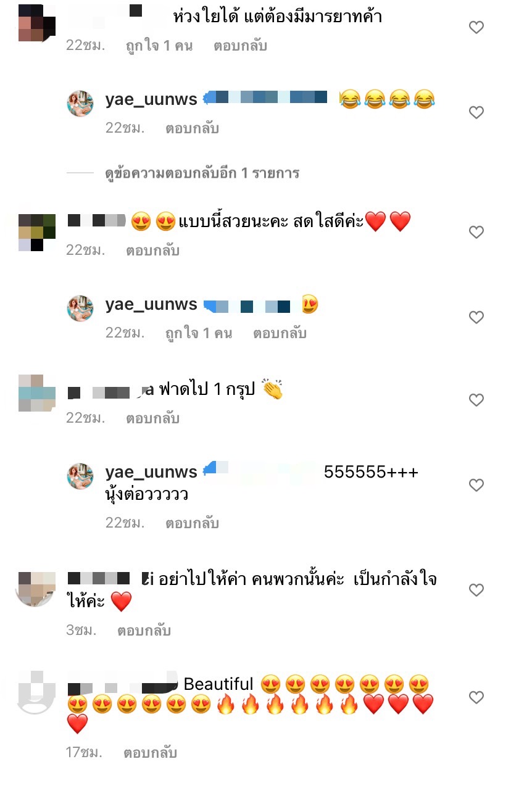
Task: Reply to the clapping hands comment
Action: click(x=152, y=418)
